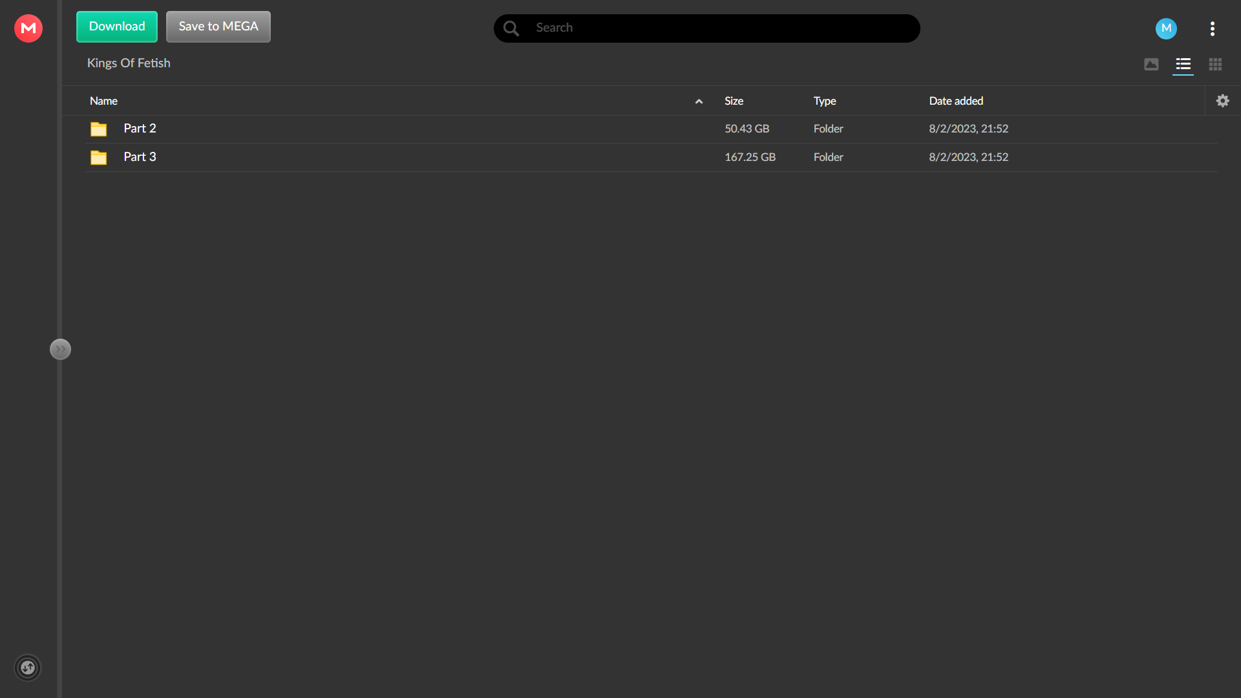Image resolution: width=1241 pixels, height=698 pixels.
Task: Toggle name sort order arrow
Action: click(x=699, y=101)
